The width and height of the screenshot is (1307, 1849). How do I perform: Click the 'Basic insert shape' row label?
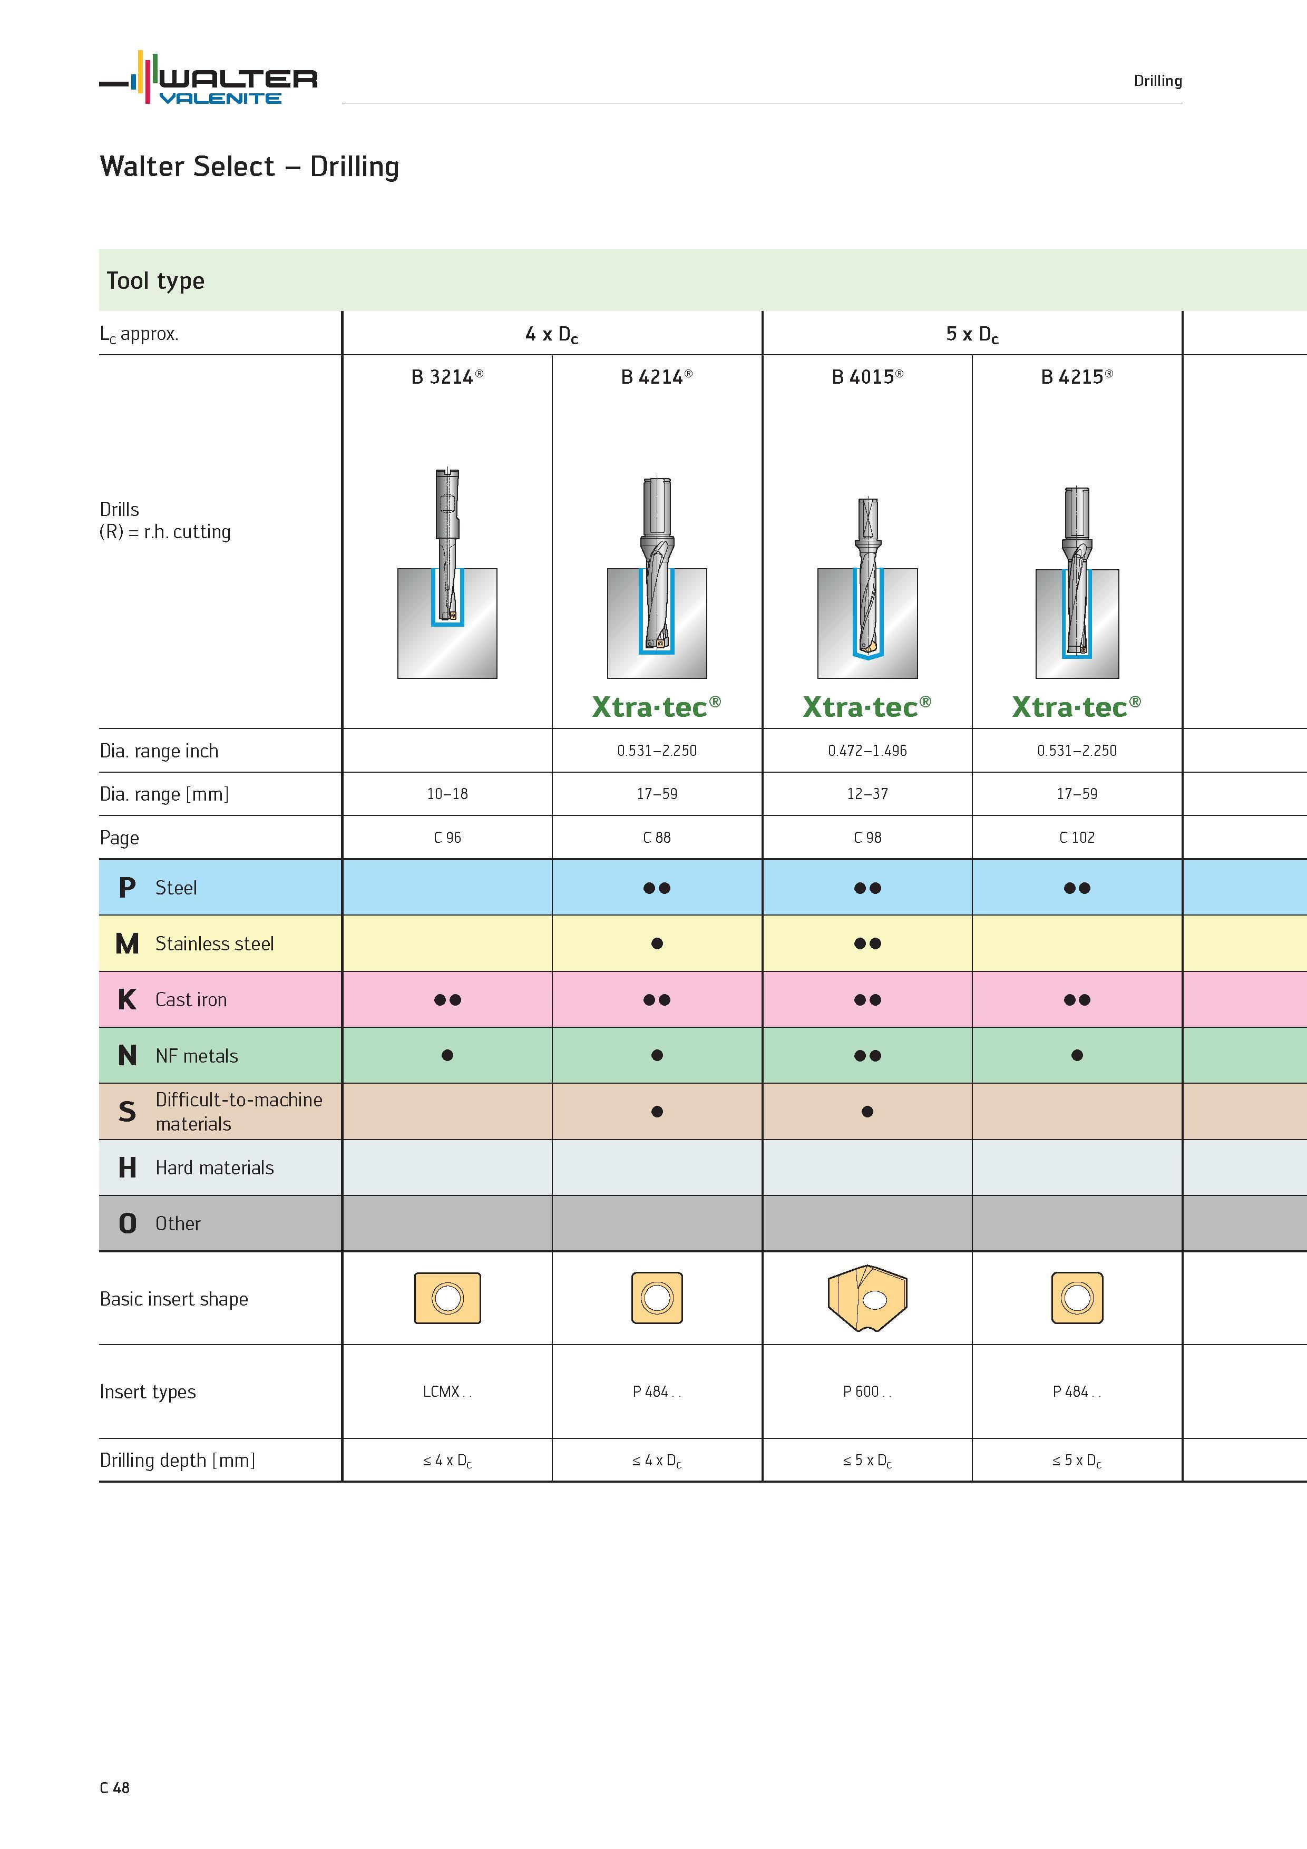(x=174, y=1299)
